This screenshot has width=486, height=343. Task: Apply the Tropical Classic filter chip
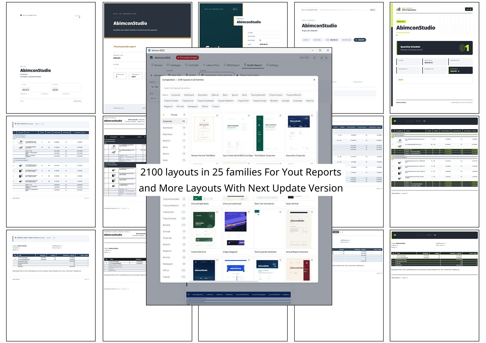point(276,95)
